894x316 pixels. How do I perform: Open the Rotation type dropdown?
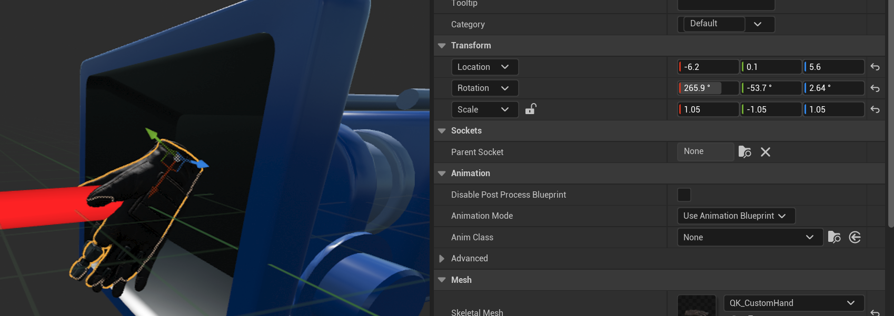coord(485,88)
